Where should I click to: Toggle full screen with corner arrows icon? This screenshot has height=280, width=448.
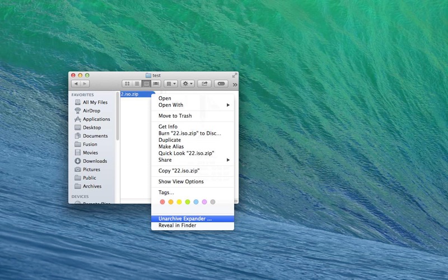[235, 75]
